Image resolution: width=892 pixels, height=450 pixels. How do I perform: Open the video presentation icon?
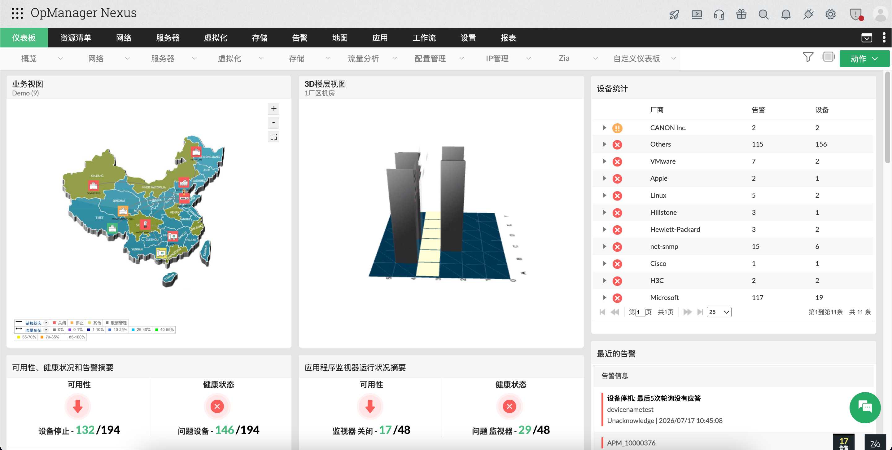click(x=696, y=15)
